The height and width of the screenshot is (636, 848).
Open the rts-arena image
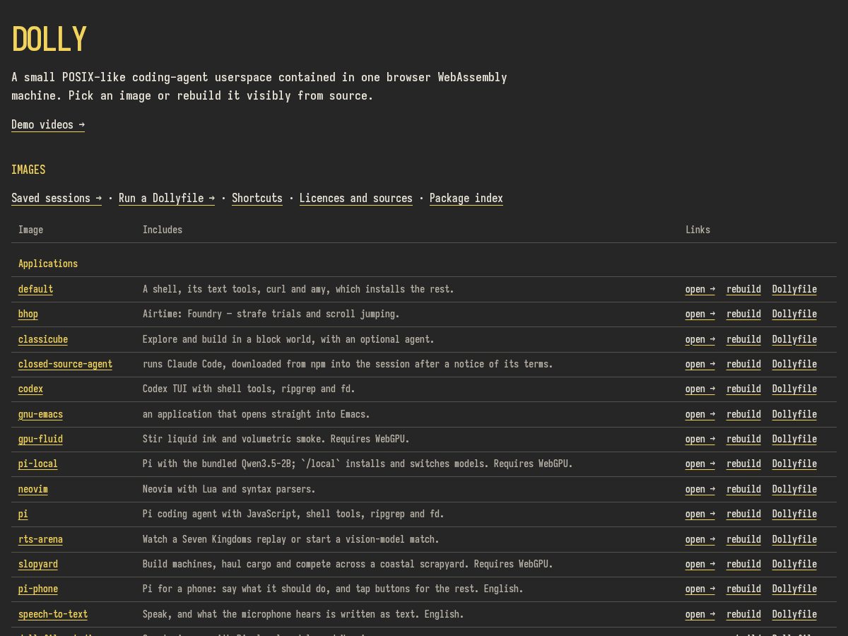pyautogui.click(x=700, y=539)
